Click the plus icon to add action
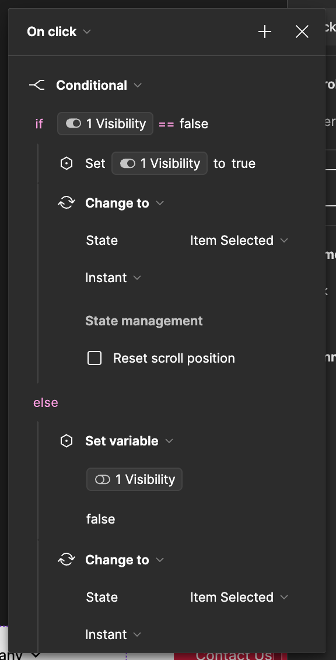This screenshot has height=660, width=336. point(265,31)
